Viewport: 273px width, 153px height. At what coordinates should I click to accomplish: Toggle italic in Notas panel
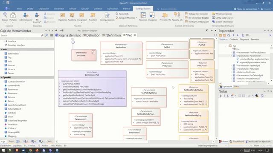click(x=224, y=96)
